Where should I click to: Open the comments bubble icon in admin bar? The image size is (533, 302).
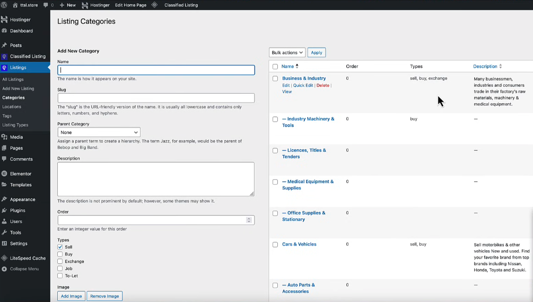tap(46, 5)
